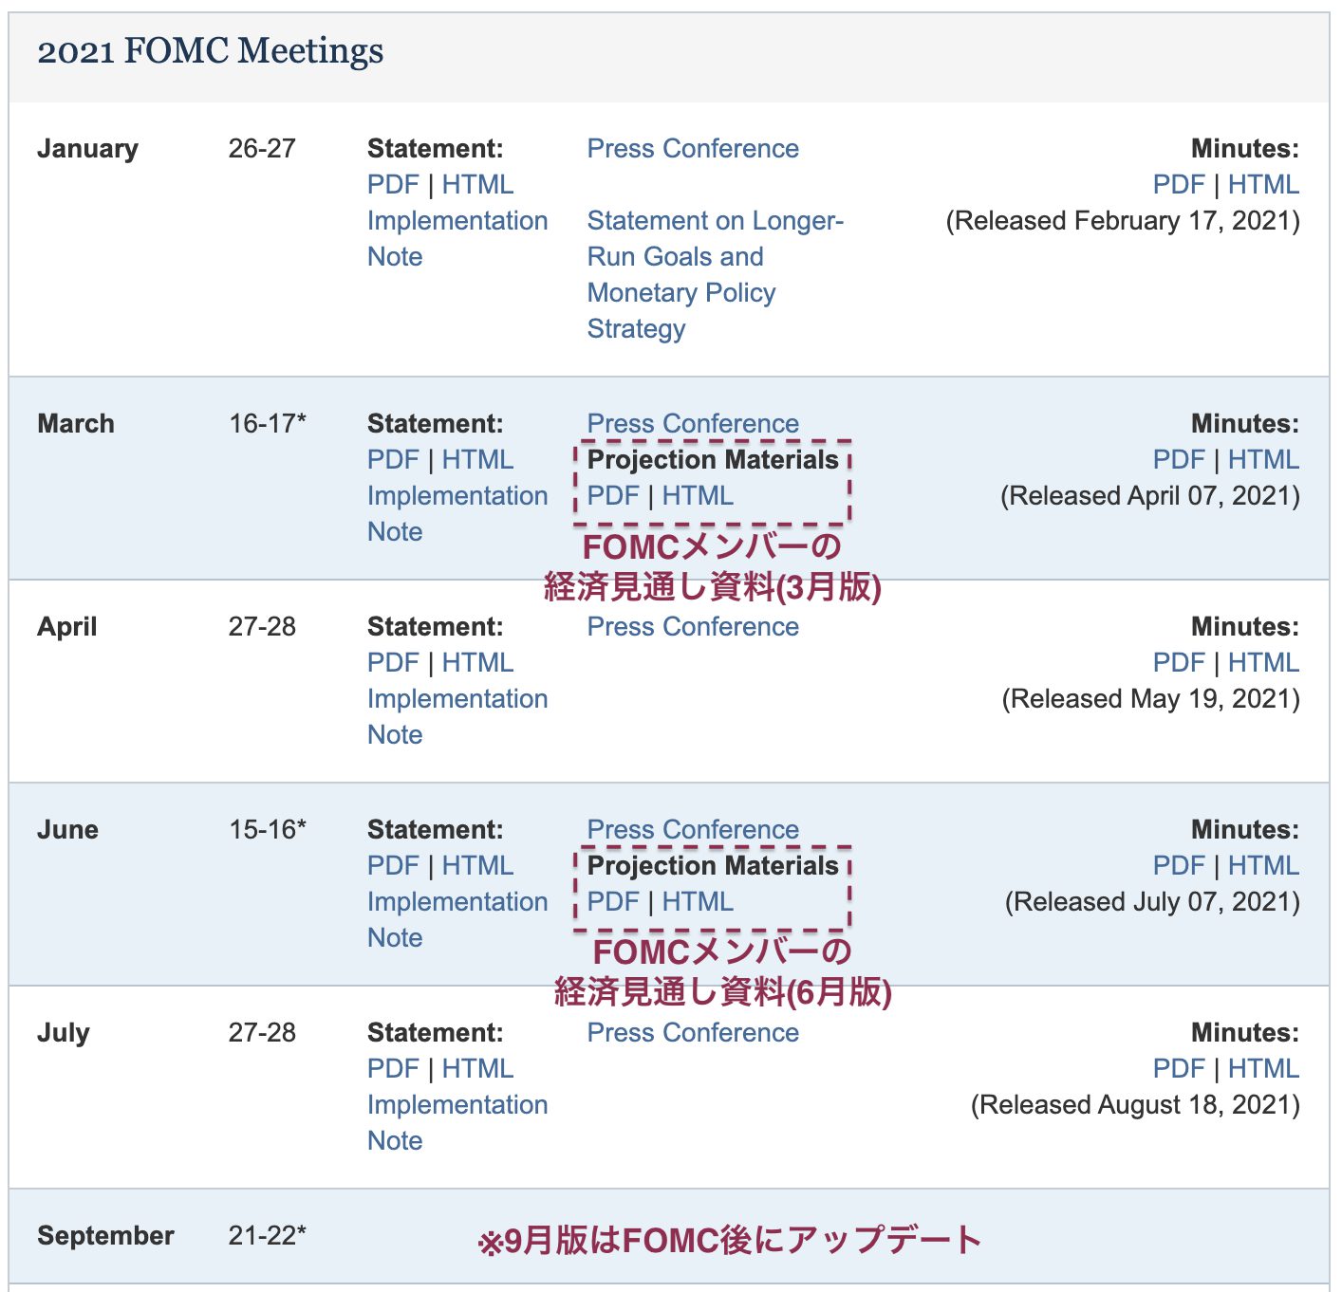The image size is (1342, 1292).
Task: Open April Implementation Note link
Action: pos(457,717)
